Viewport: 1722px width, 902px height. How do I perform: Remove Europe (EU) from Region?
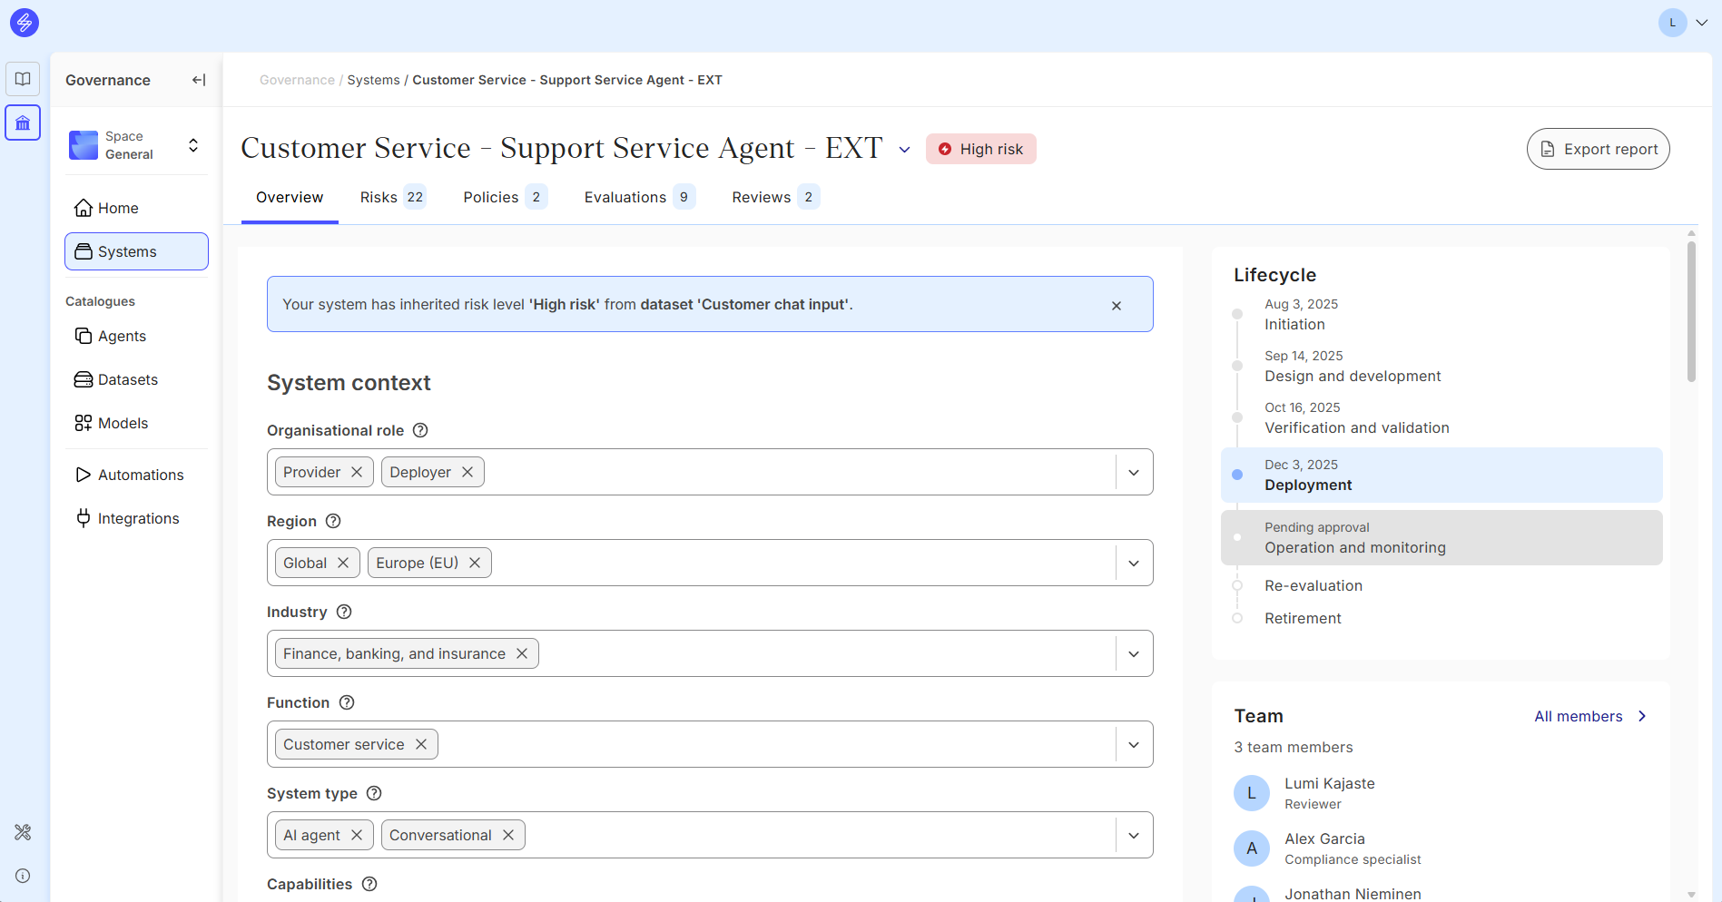click(475, 563)
